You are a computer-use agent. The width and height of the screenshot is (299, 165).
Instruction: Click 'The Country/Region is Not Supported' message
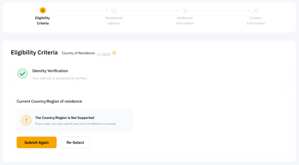coord(65,118)
